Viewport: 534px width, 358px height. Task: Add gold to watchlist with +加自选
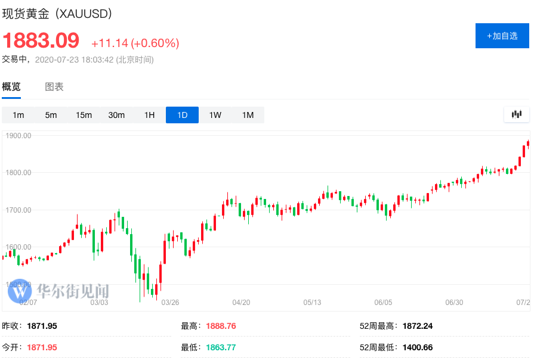coord(502,36)
